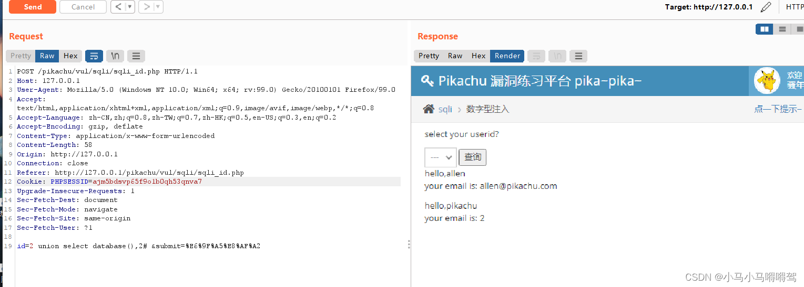
Task: Open the userid select dropdown
Action: coord(441,157)
